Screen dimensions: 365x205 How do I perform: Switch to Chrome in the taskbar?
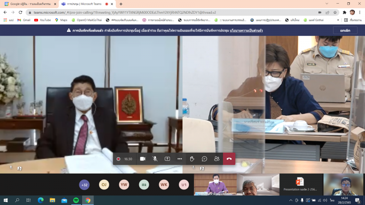click(88, 200)
